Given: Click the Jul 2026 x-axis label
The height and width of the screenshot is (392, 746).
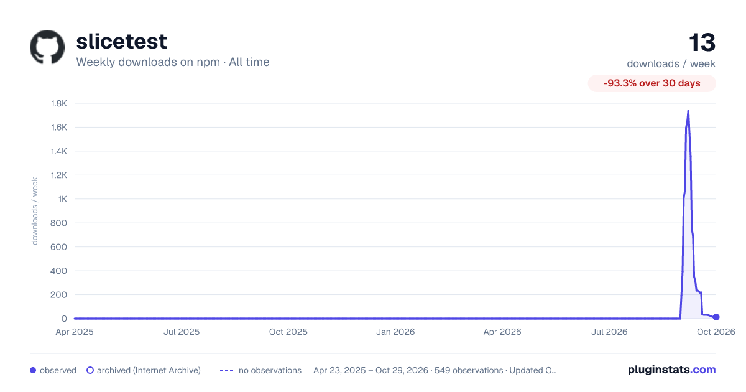Looking at the screenshot, I should [609, 332].
